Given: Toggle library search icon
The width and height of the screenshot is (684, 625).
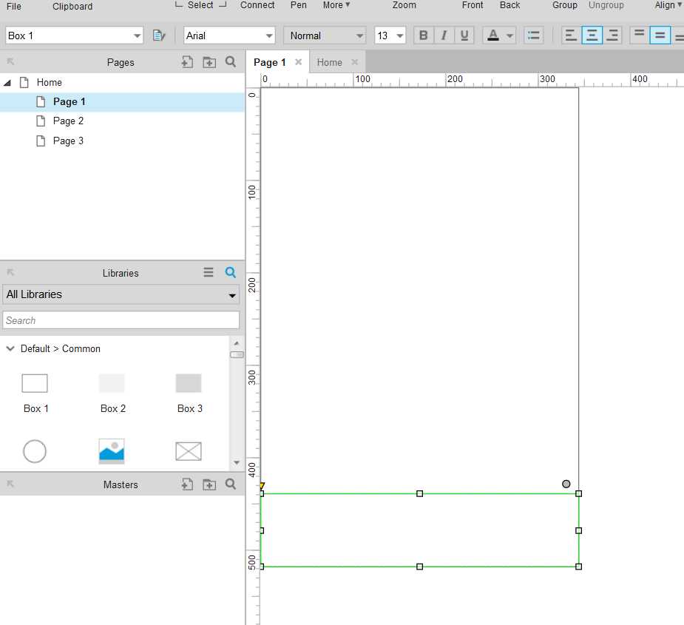Looking at the screenshot, I should (231, 272).
